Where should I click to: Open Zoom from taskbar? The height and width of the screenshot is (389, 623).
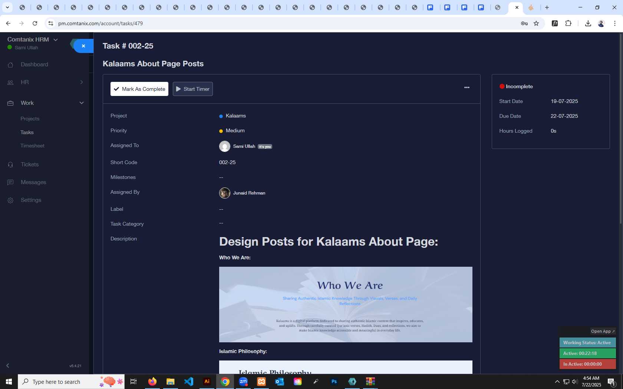243,382
